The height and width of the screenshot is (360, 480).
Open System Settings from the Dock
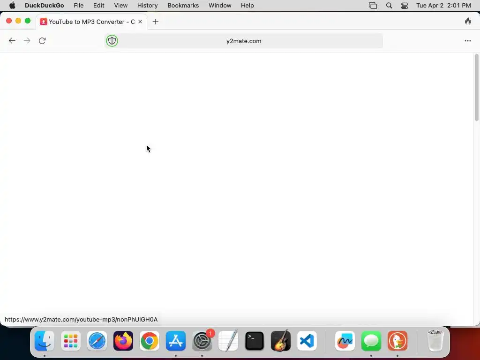[202, 341]
